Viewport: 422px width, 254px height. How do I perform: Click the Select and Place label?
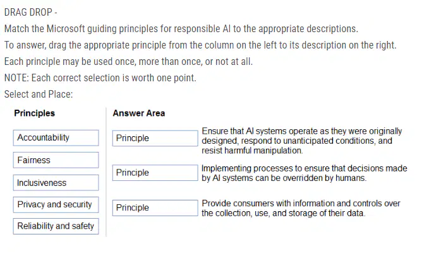click(39, 95)
